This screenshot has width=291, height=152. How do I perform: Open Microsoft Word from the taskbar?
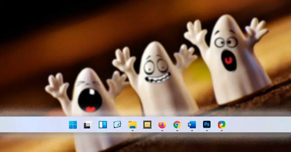coord(192,125)
